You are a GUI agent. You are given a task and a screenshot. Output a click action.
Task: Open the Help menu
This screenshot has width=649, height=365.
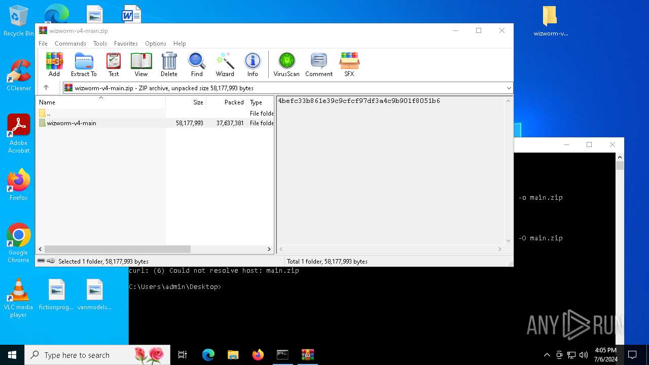coord(179,44)
